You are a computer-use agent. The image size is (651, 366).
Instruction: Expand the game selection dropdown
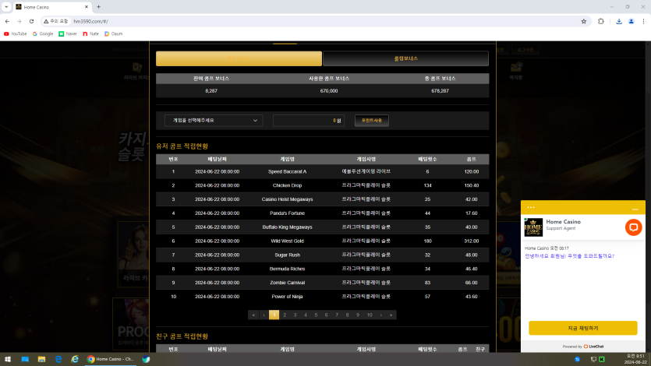point(214,120)
